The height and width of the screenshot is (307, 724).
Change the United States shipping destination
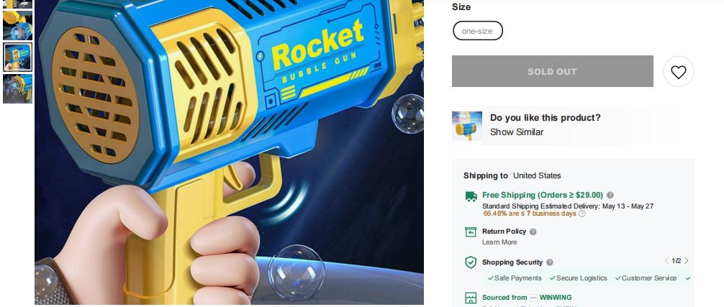pos(537,175)
